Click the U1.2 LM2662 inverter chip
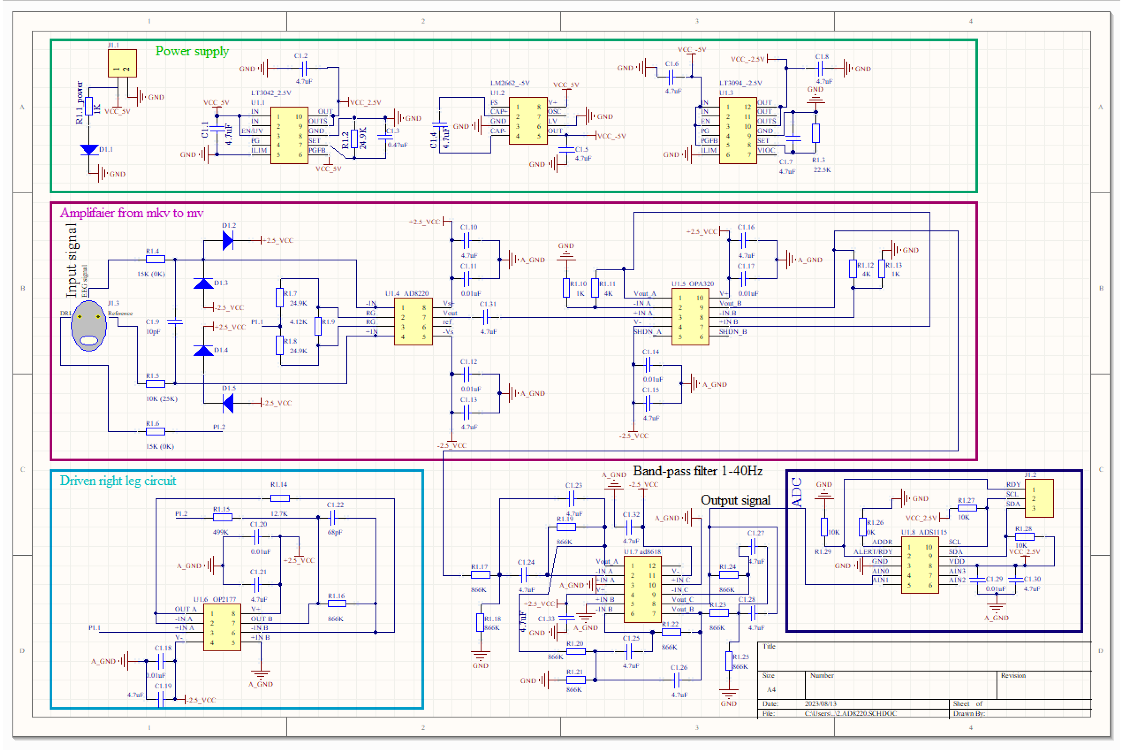 coord(528,121)
